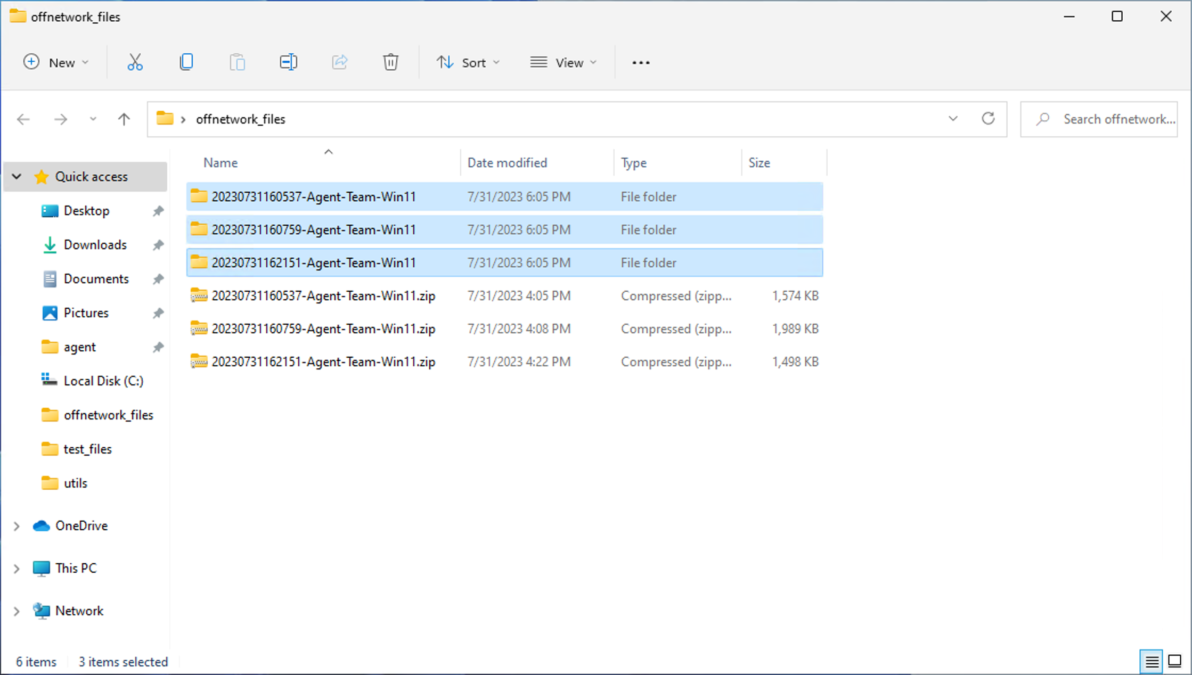
Task: Click the Copy icon in toolbar
Action: [x=186, y=62]
